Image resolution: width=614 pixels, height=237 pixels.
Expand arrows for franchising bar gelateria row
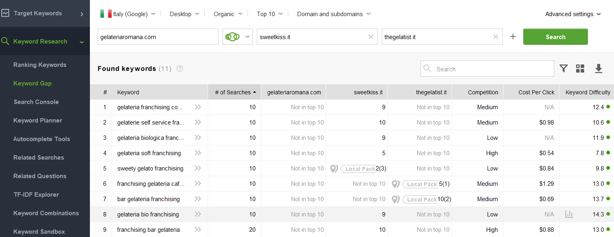tap(198, 230)
